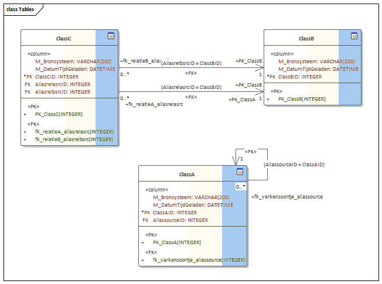Select fk_relatieA_aliasrelasrc(INTEGER) in ClassC

pos(74,132)
